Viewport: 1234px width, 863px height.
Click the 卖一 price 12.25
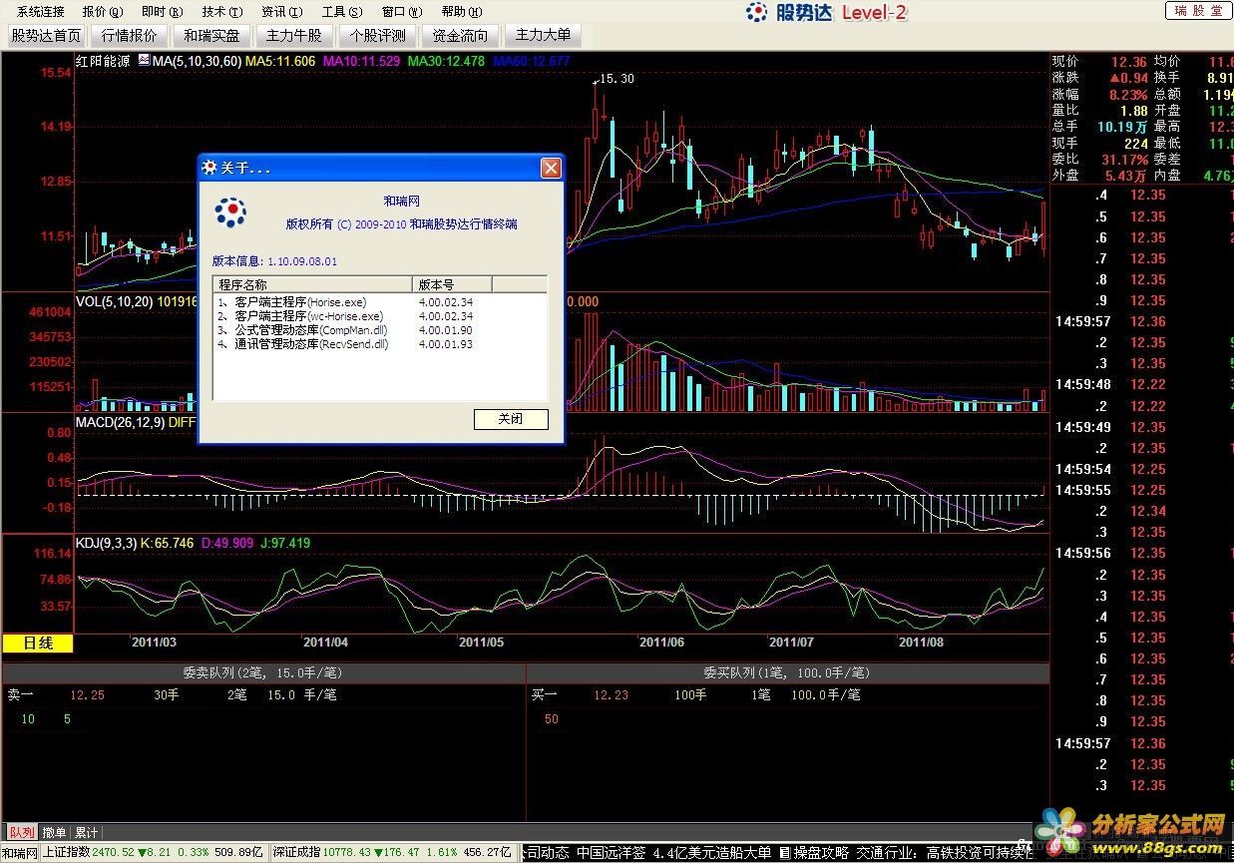point(88,694)
